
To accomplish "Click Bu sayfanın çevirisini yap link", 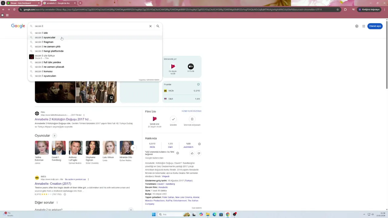I will click(x=75, y=179).
